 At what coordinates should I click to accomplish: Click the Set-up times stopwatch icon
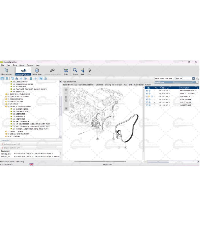coord(37,70)
